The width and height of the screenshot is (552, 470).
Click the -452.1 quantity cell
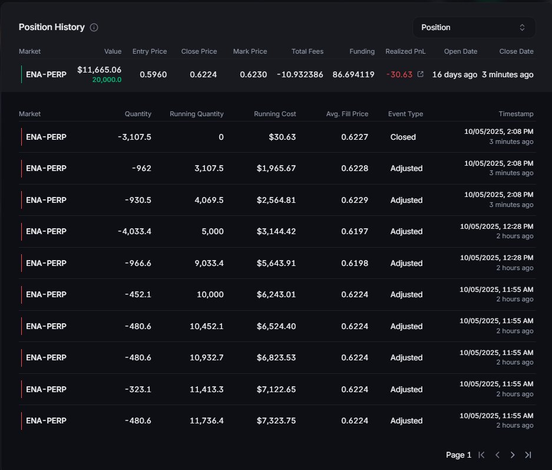click(138, 294)
